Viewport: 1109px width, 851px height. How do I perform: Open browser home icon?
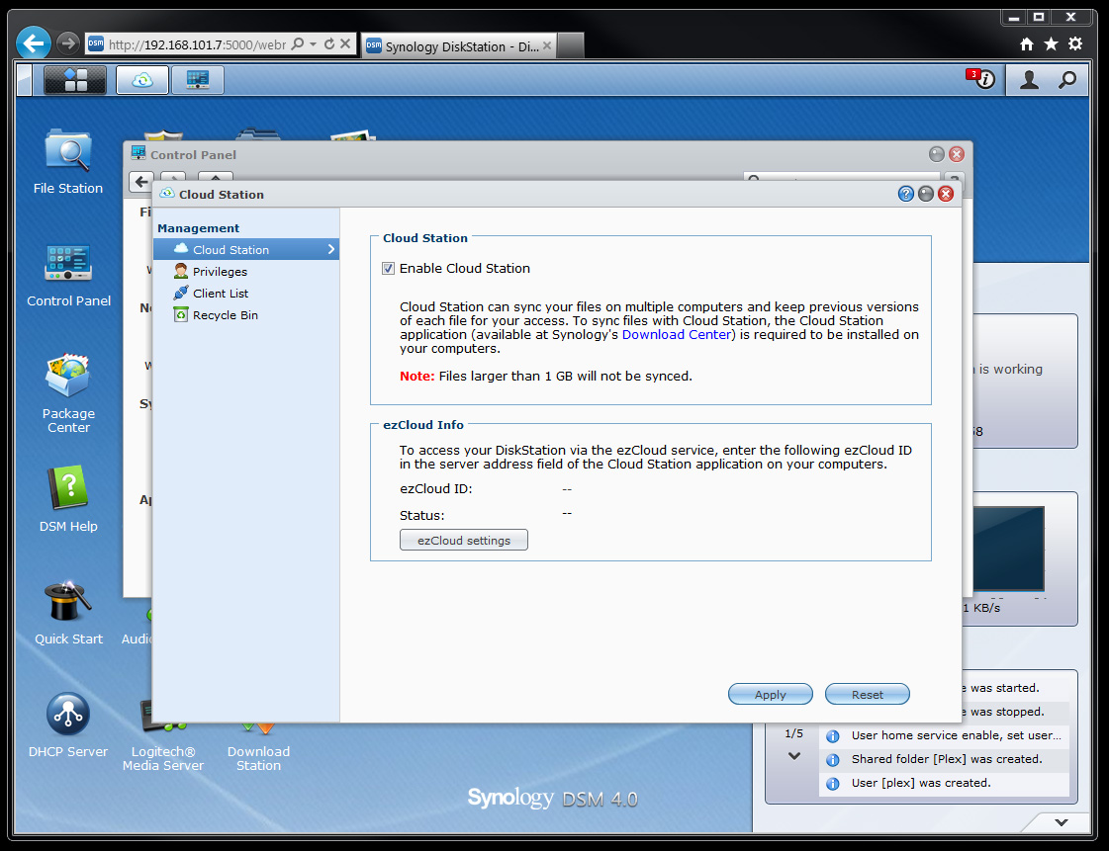pyautogui.click(x=1026, y=43)
